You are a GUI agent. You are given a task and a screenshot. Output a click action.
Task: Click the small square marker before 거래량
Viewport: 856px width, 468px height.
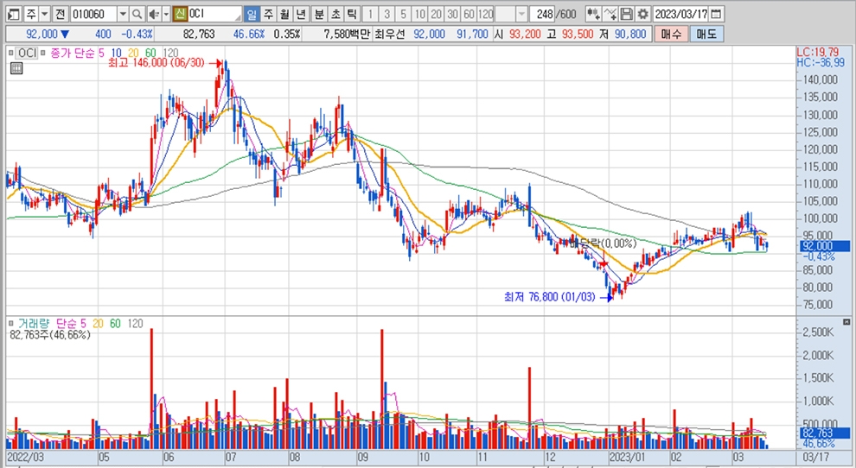11,324
